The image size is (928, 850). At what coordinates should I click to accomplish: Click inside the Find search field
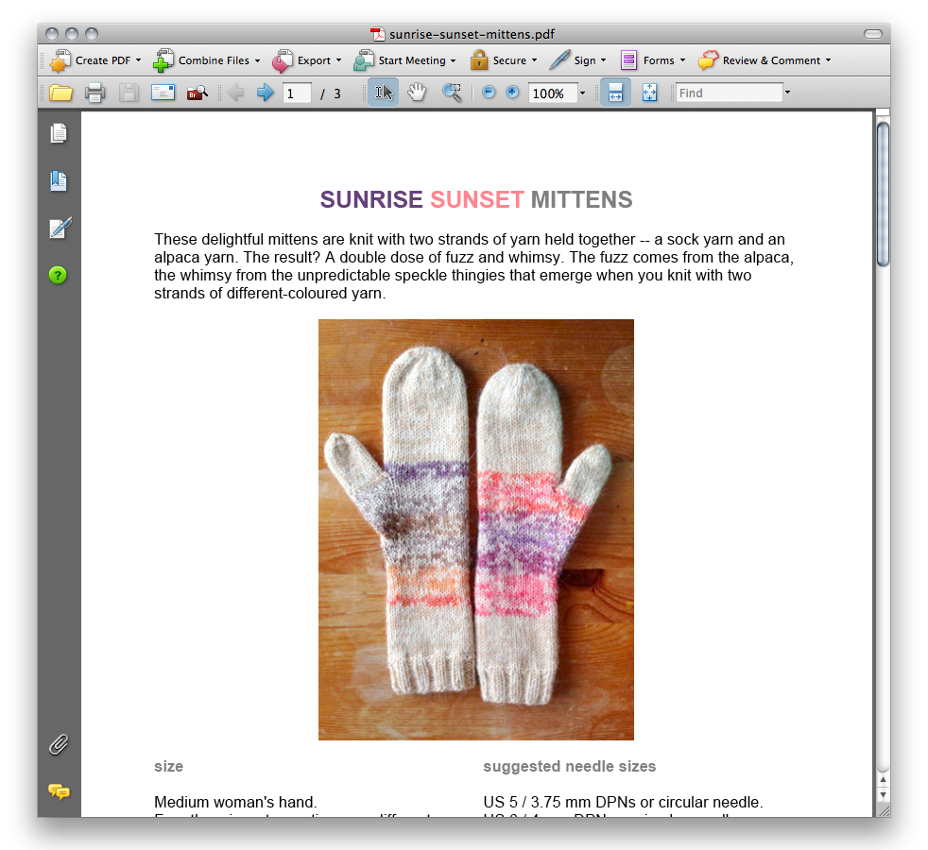click(x=728, y=92)
